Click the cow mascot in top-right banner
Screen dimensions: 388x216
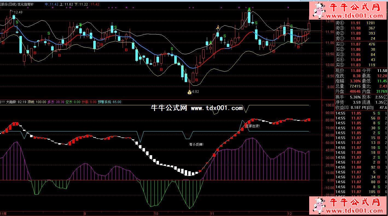318,11
